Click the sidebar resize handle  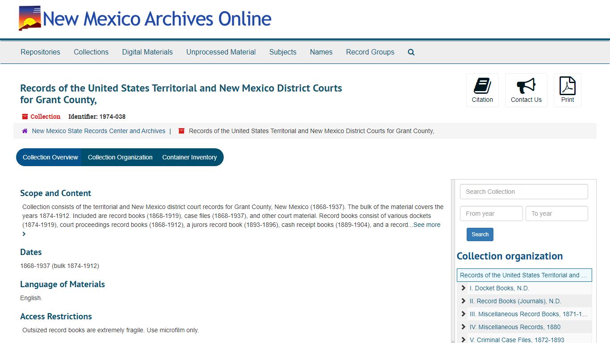point(453,261)
